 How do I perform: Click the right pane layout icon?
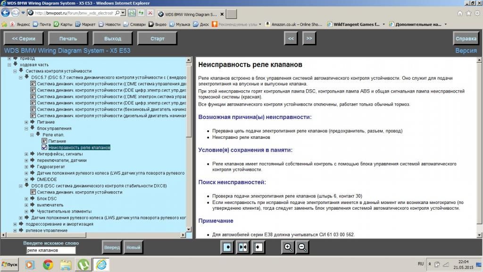[x=258, y=247]
